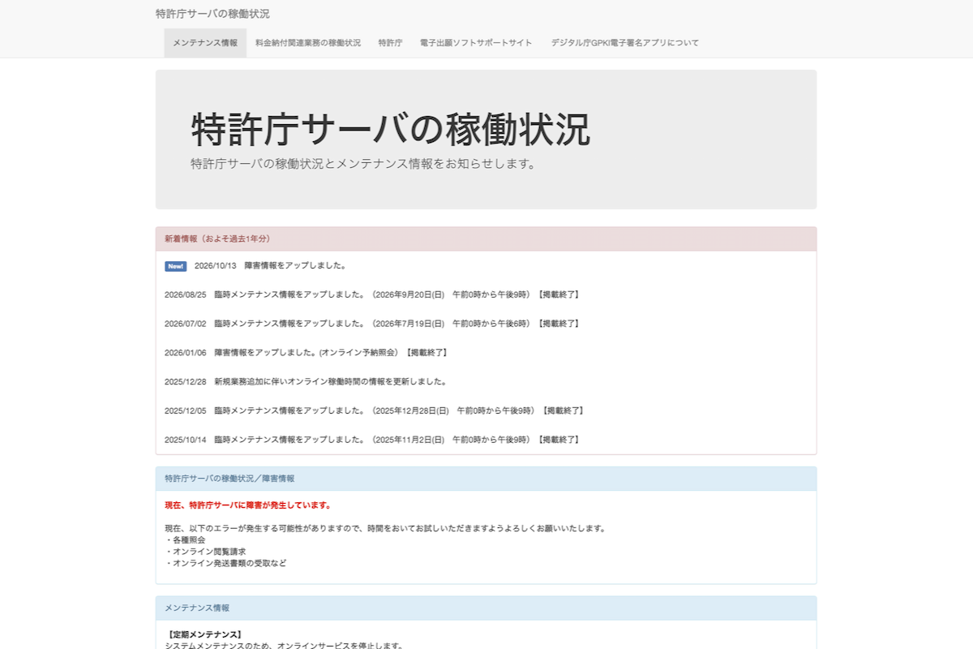Select the 2026/01/06 オンライン予納照会 news entry

click(306, 353)
